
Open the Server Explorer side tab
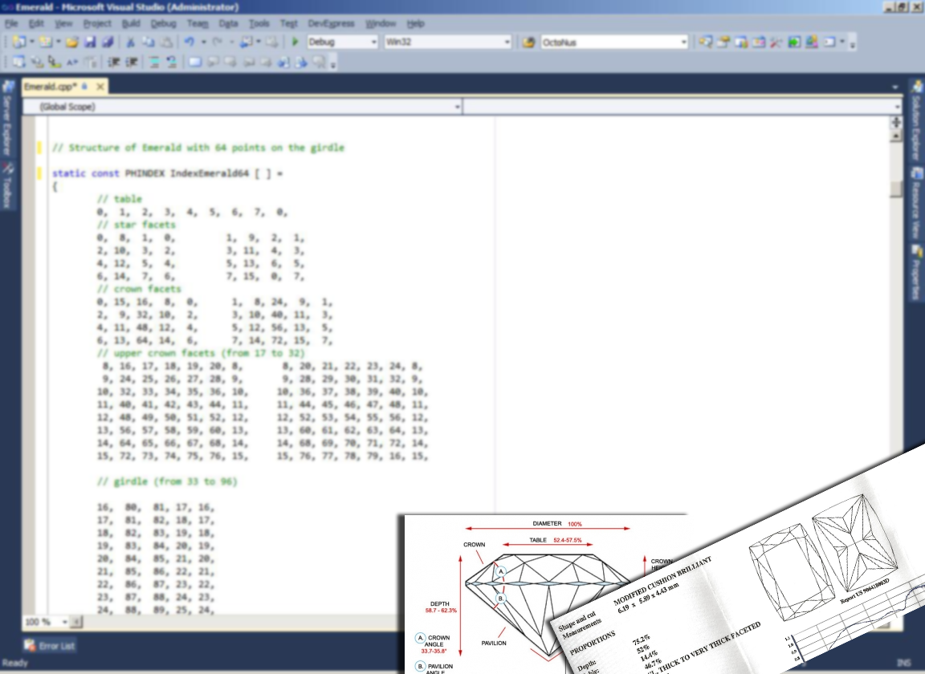7,118
